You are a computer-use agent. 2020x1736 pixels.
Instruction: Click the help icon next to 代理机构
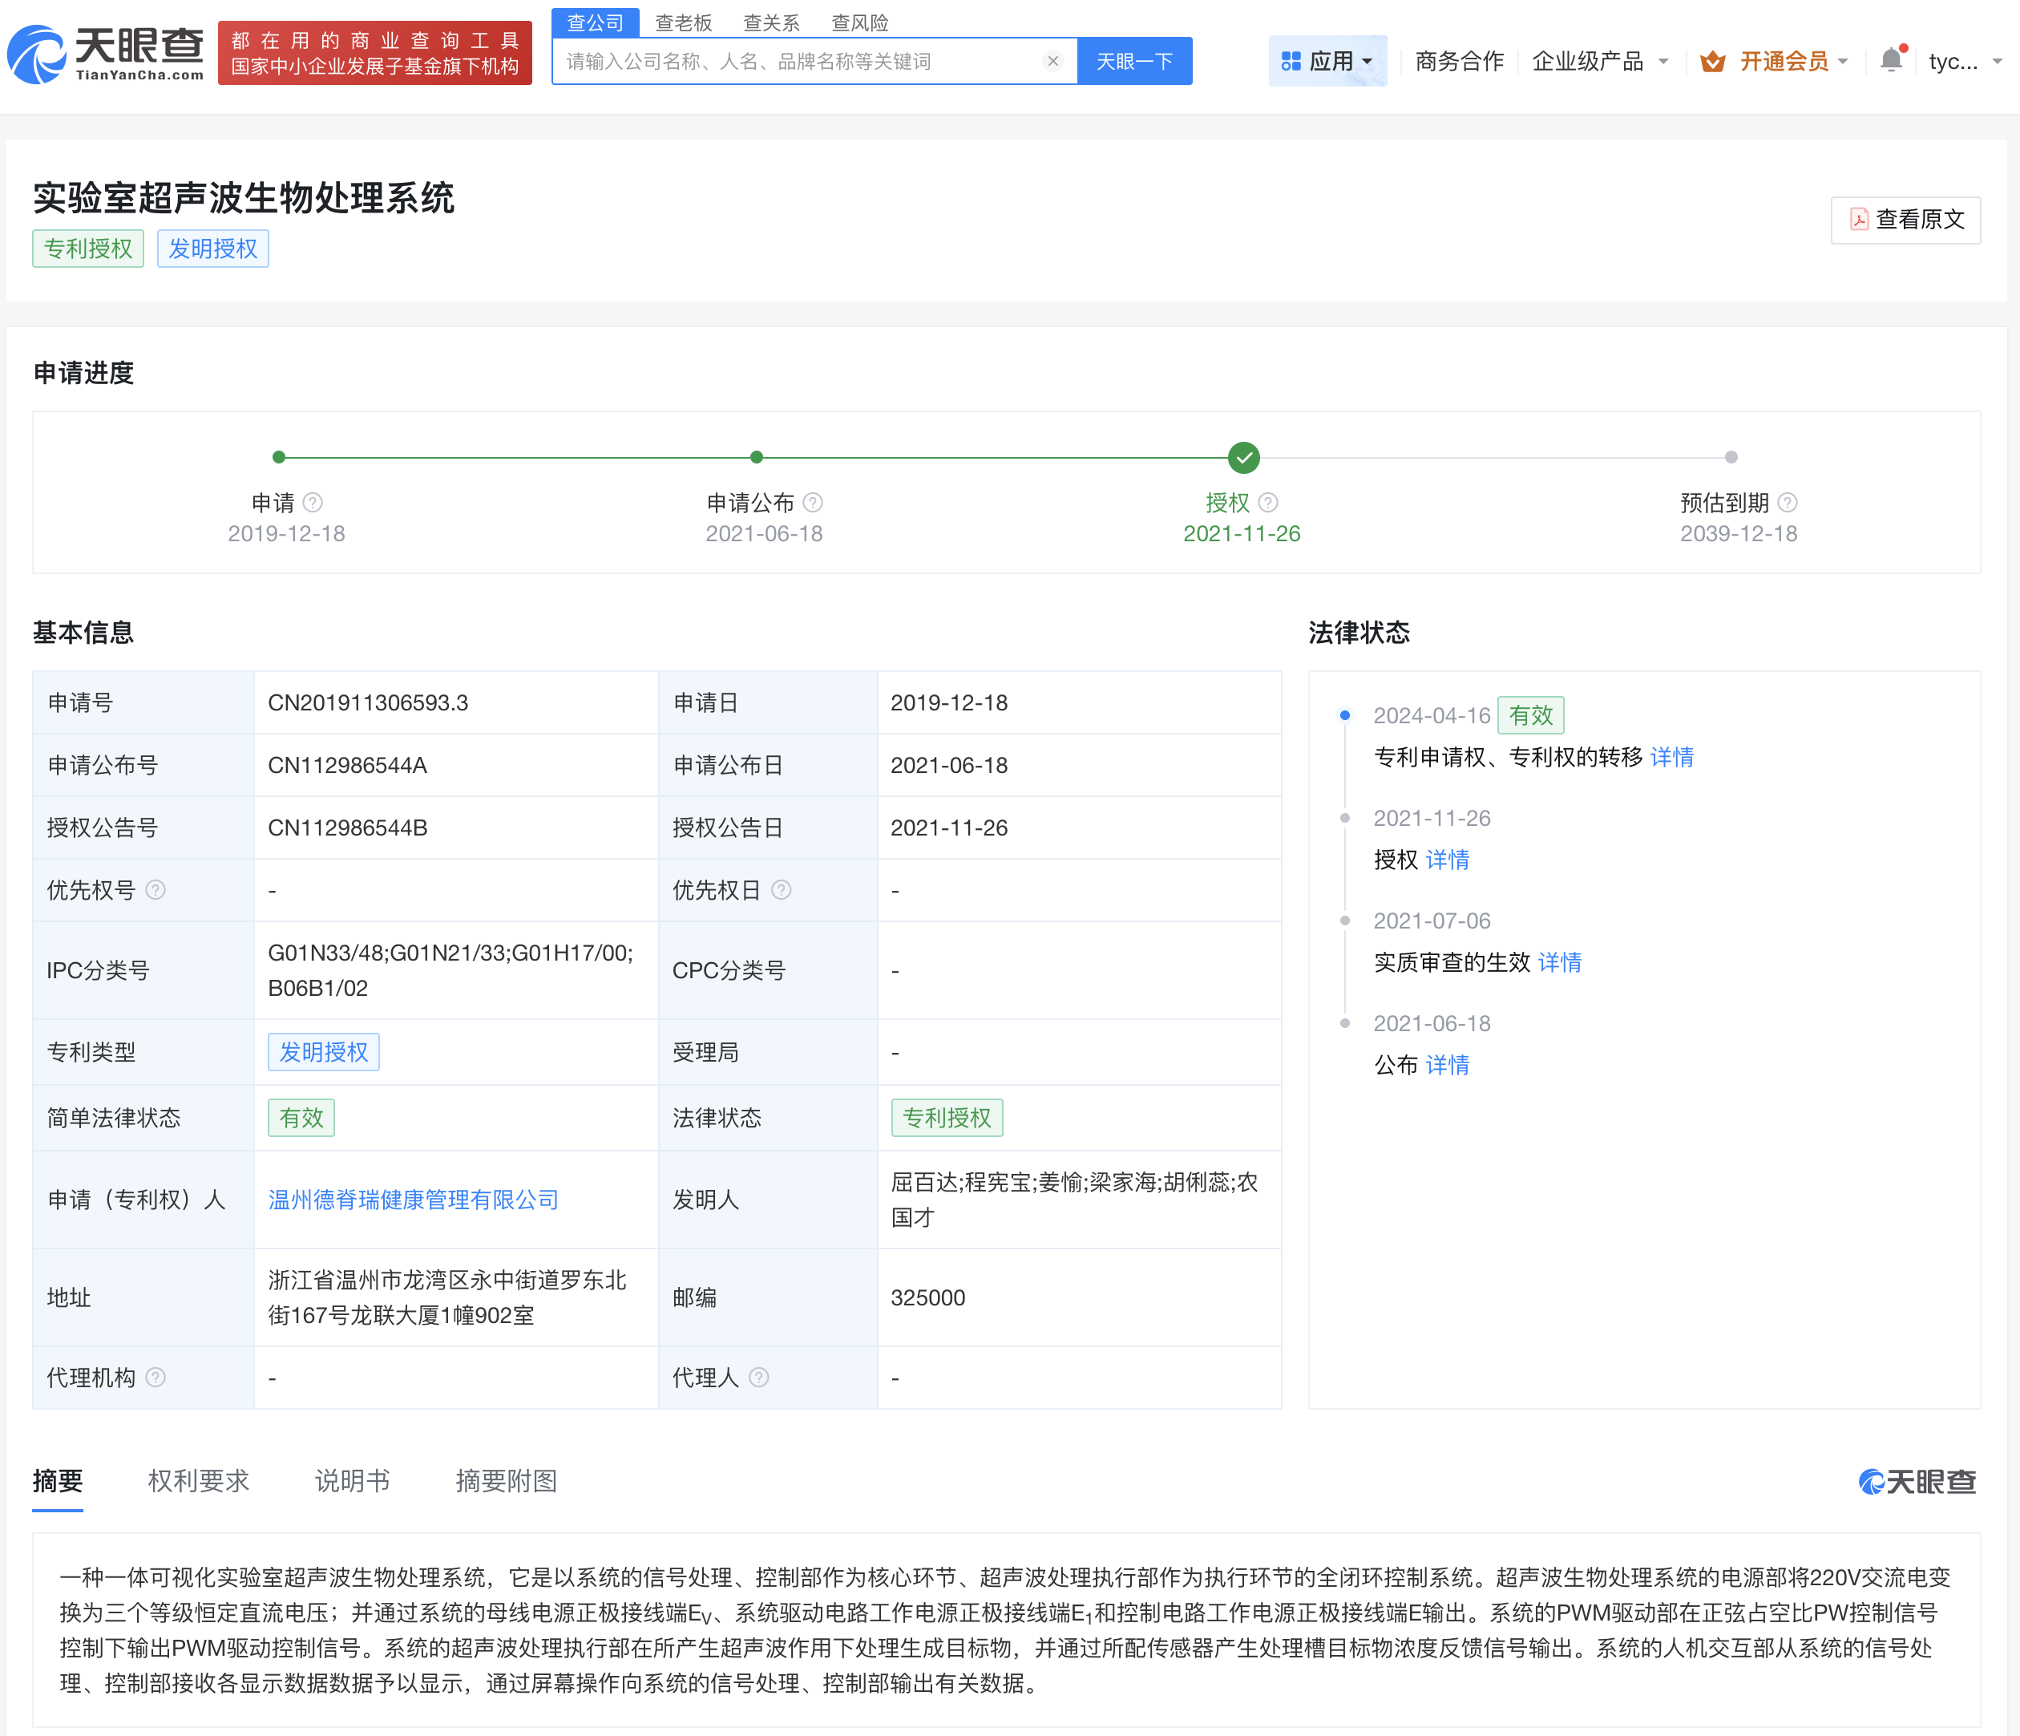[x=156, y=1377]
